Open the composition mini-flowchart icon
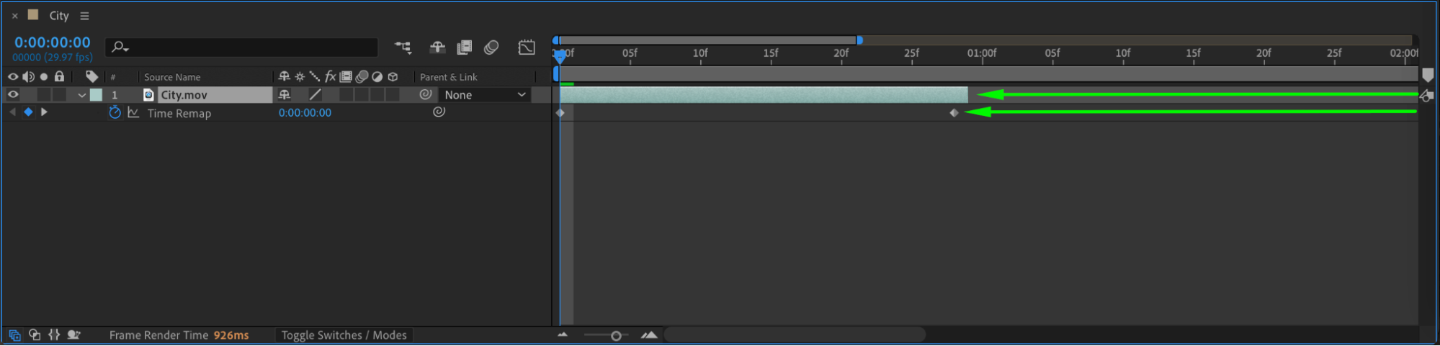1440x346 pixels. [x=403, y=47]
